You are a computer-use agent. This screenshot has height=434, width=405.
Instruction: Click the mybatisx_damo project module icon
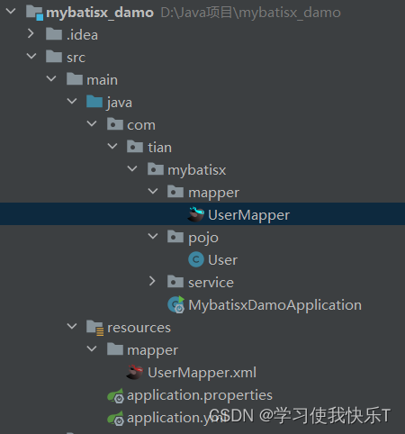point(34,13)
